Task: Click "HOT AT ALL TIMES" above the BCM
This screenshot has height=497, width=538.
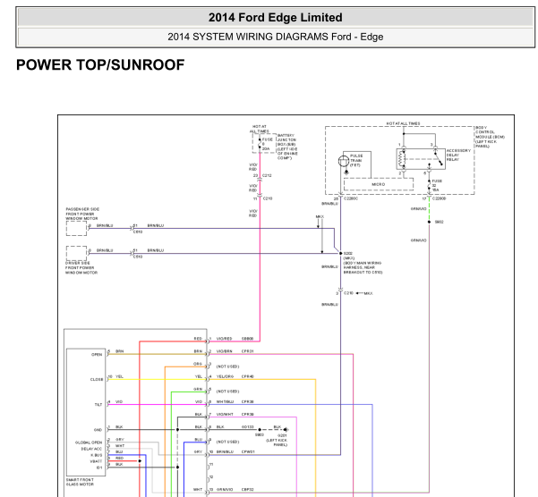Action: [x=403, y=123]
